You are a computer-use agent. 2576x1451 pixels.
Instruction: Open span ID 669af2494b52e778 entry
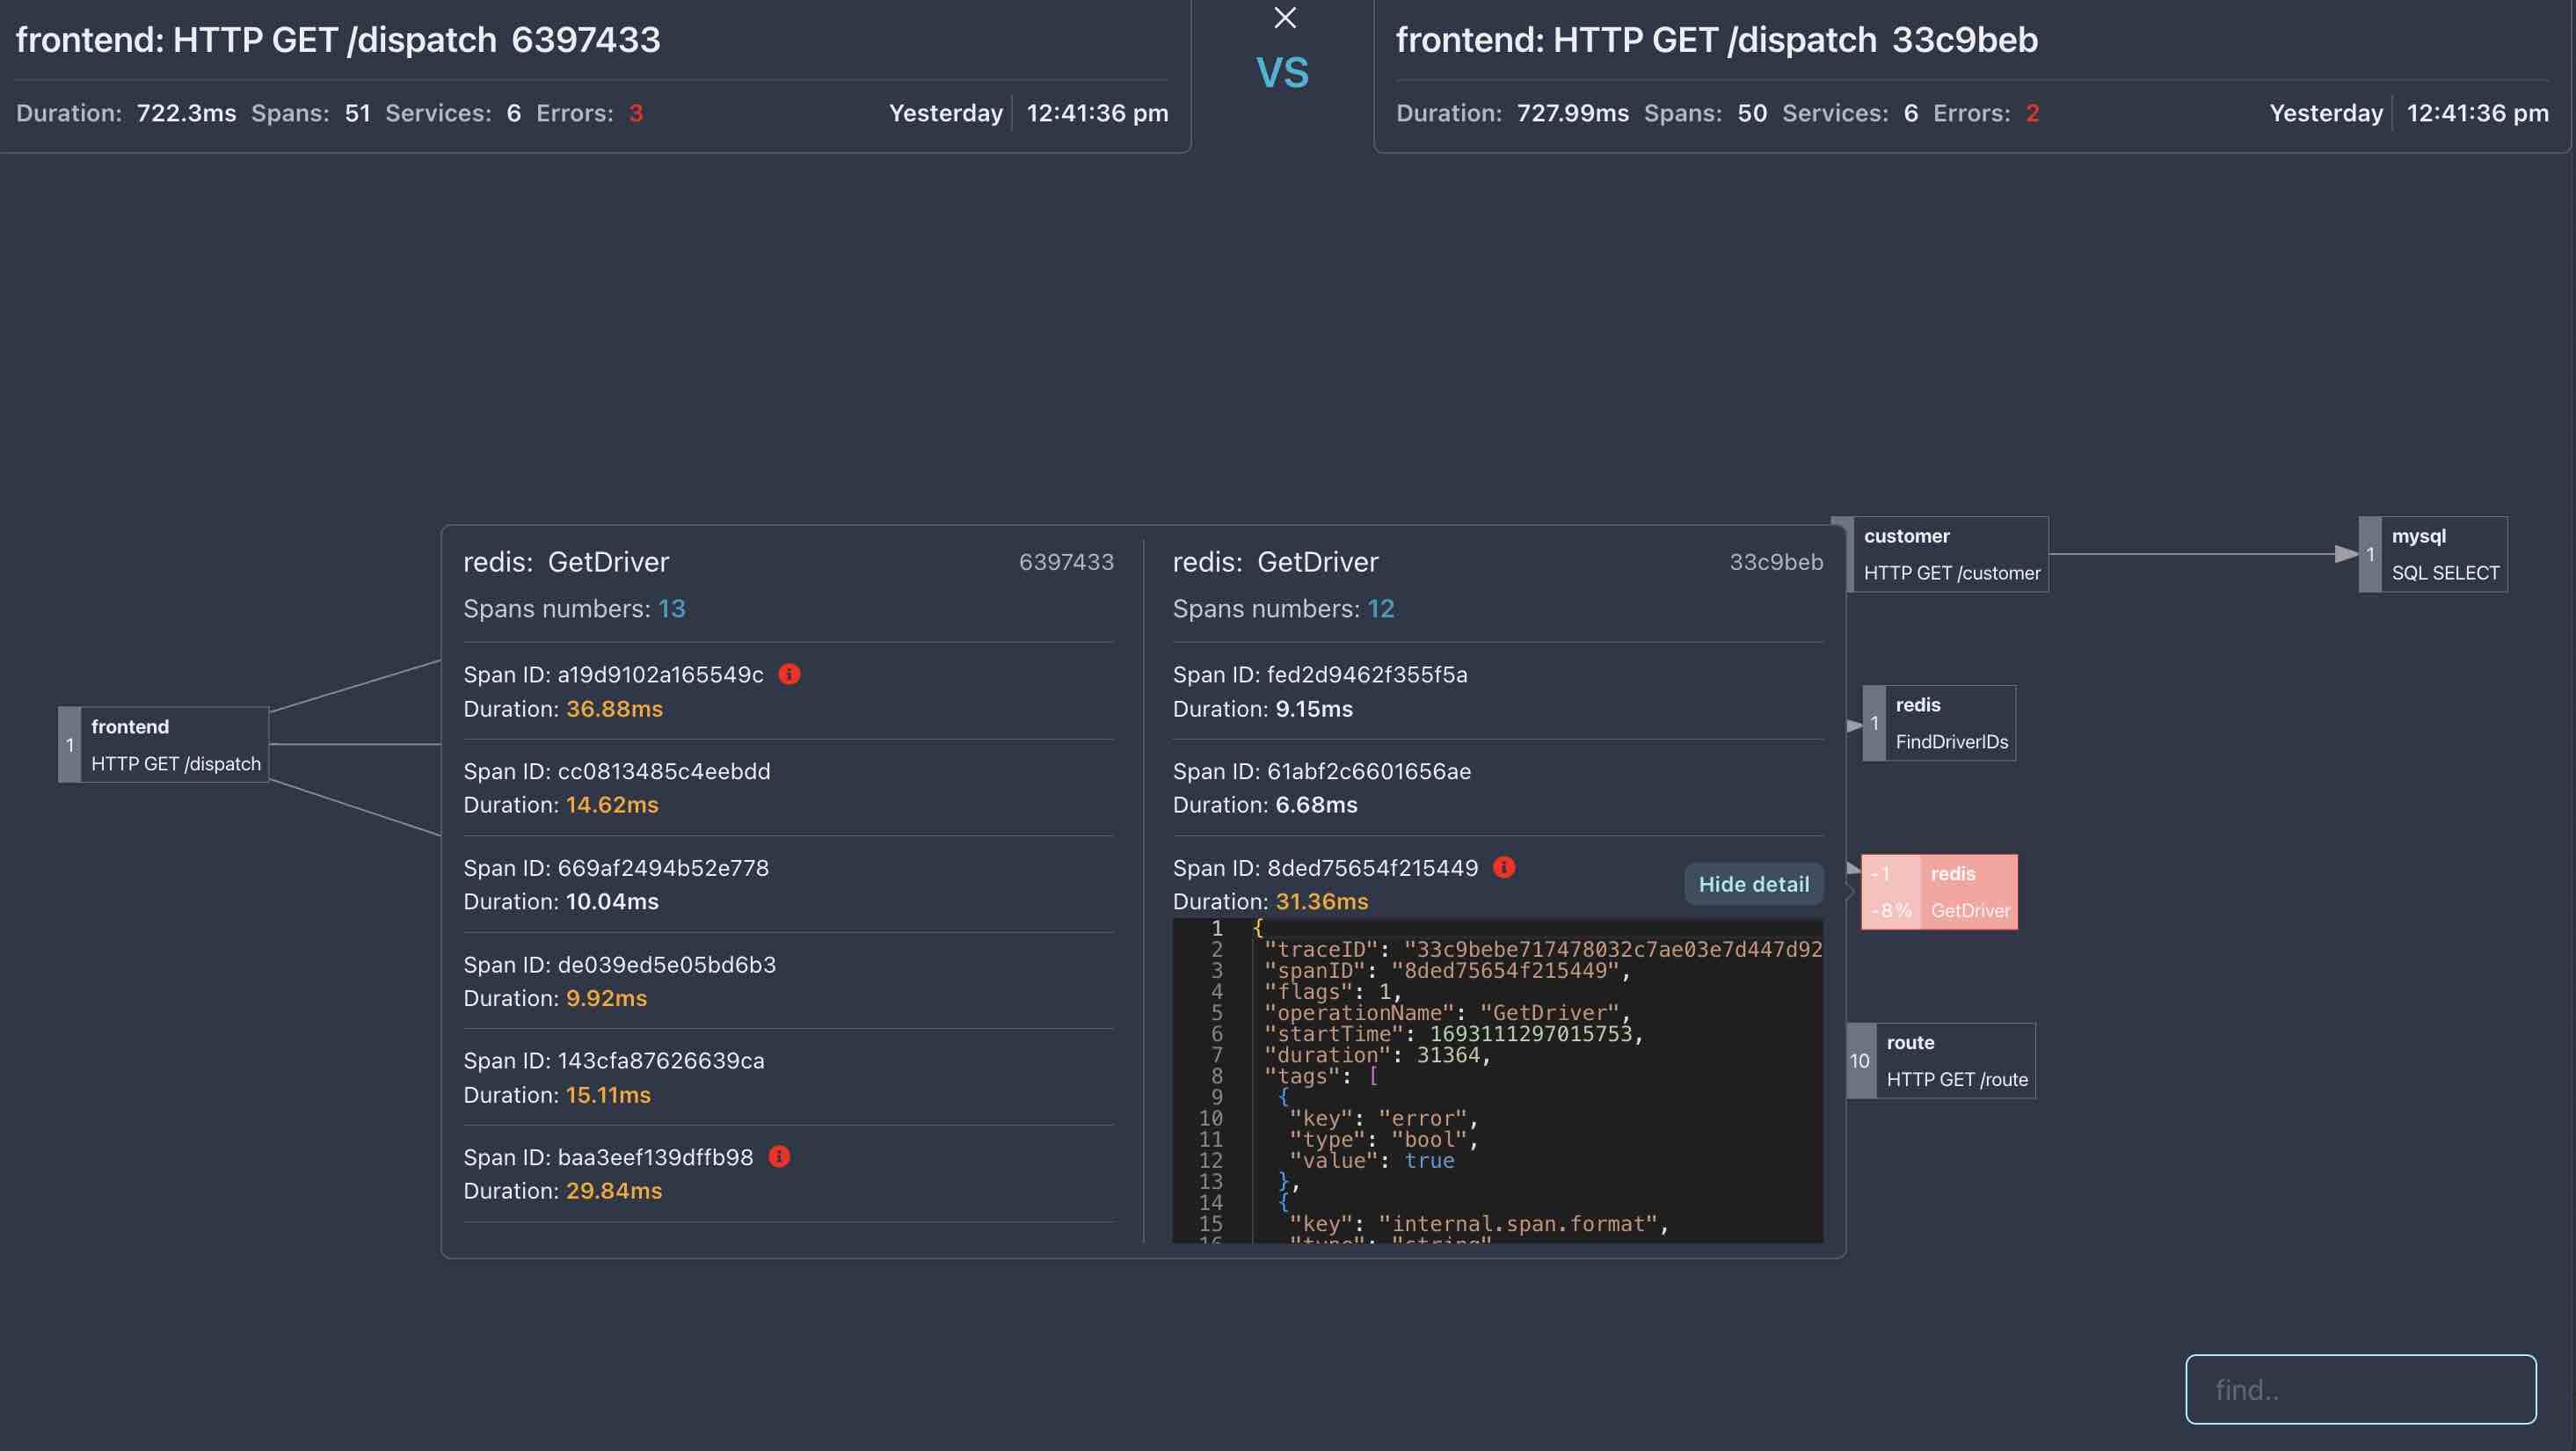(x=788, y=884)
